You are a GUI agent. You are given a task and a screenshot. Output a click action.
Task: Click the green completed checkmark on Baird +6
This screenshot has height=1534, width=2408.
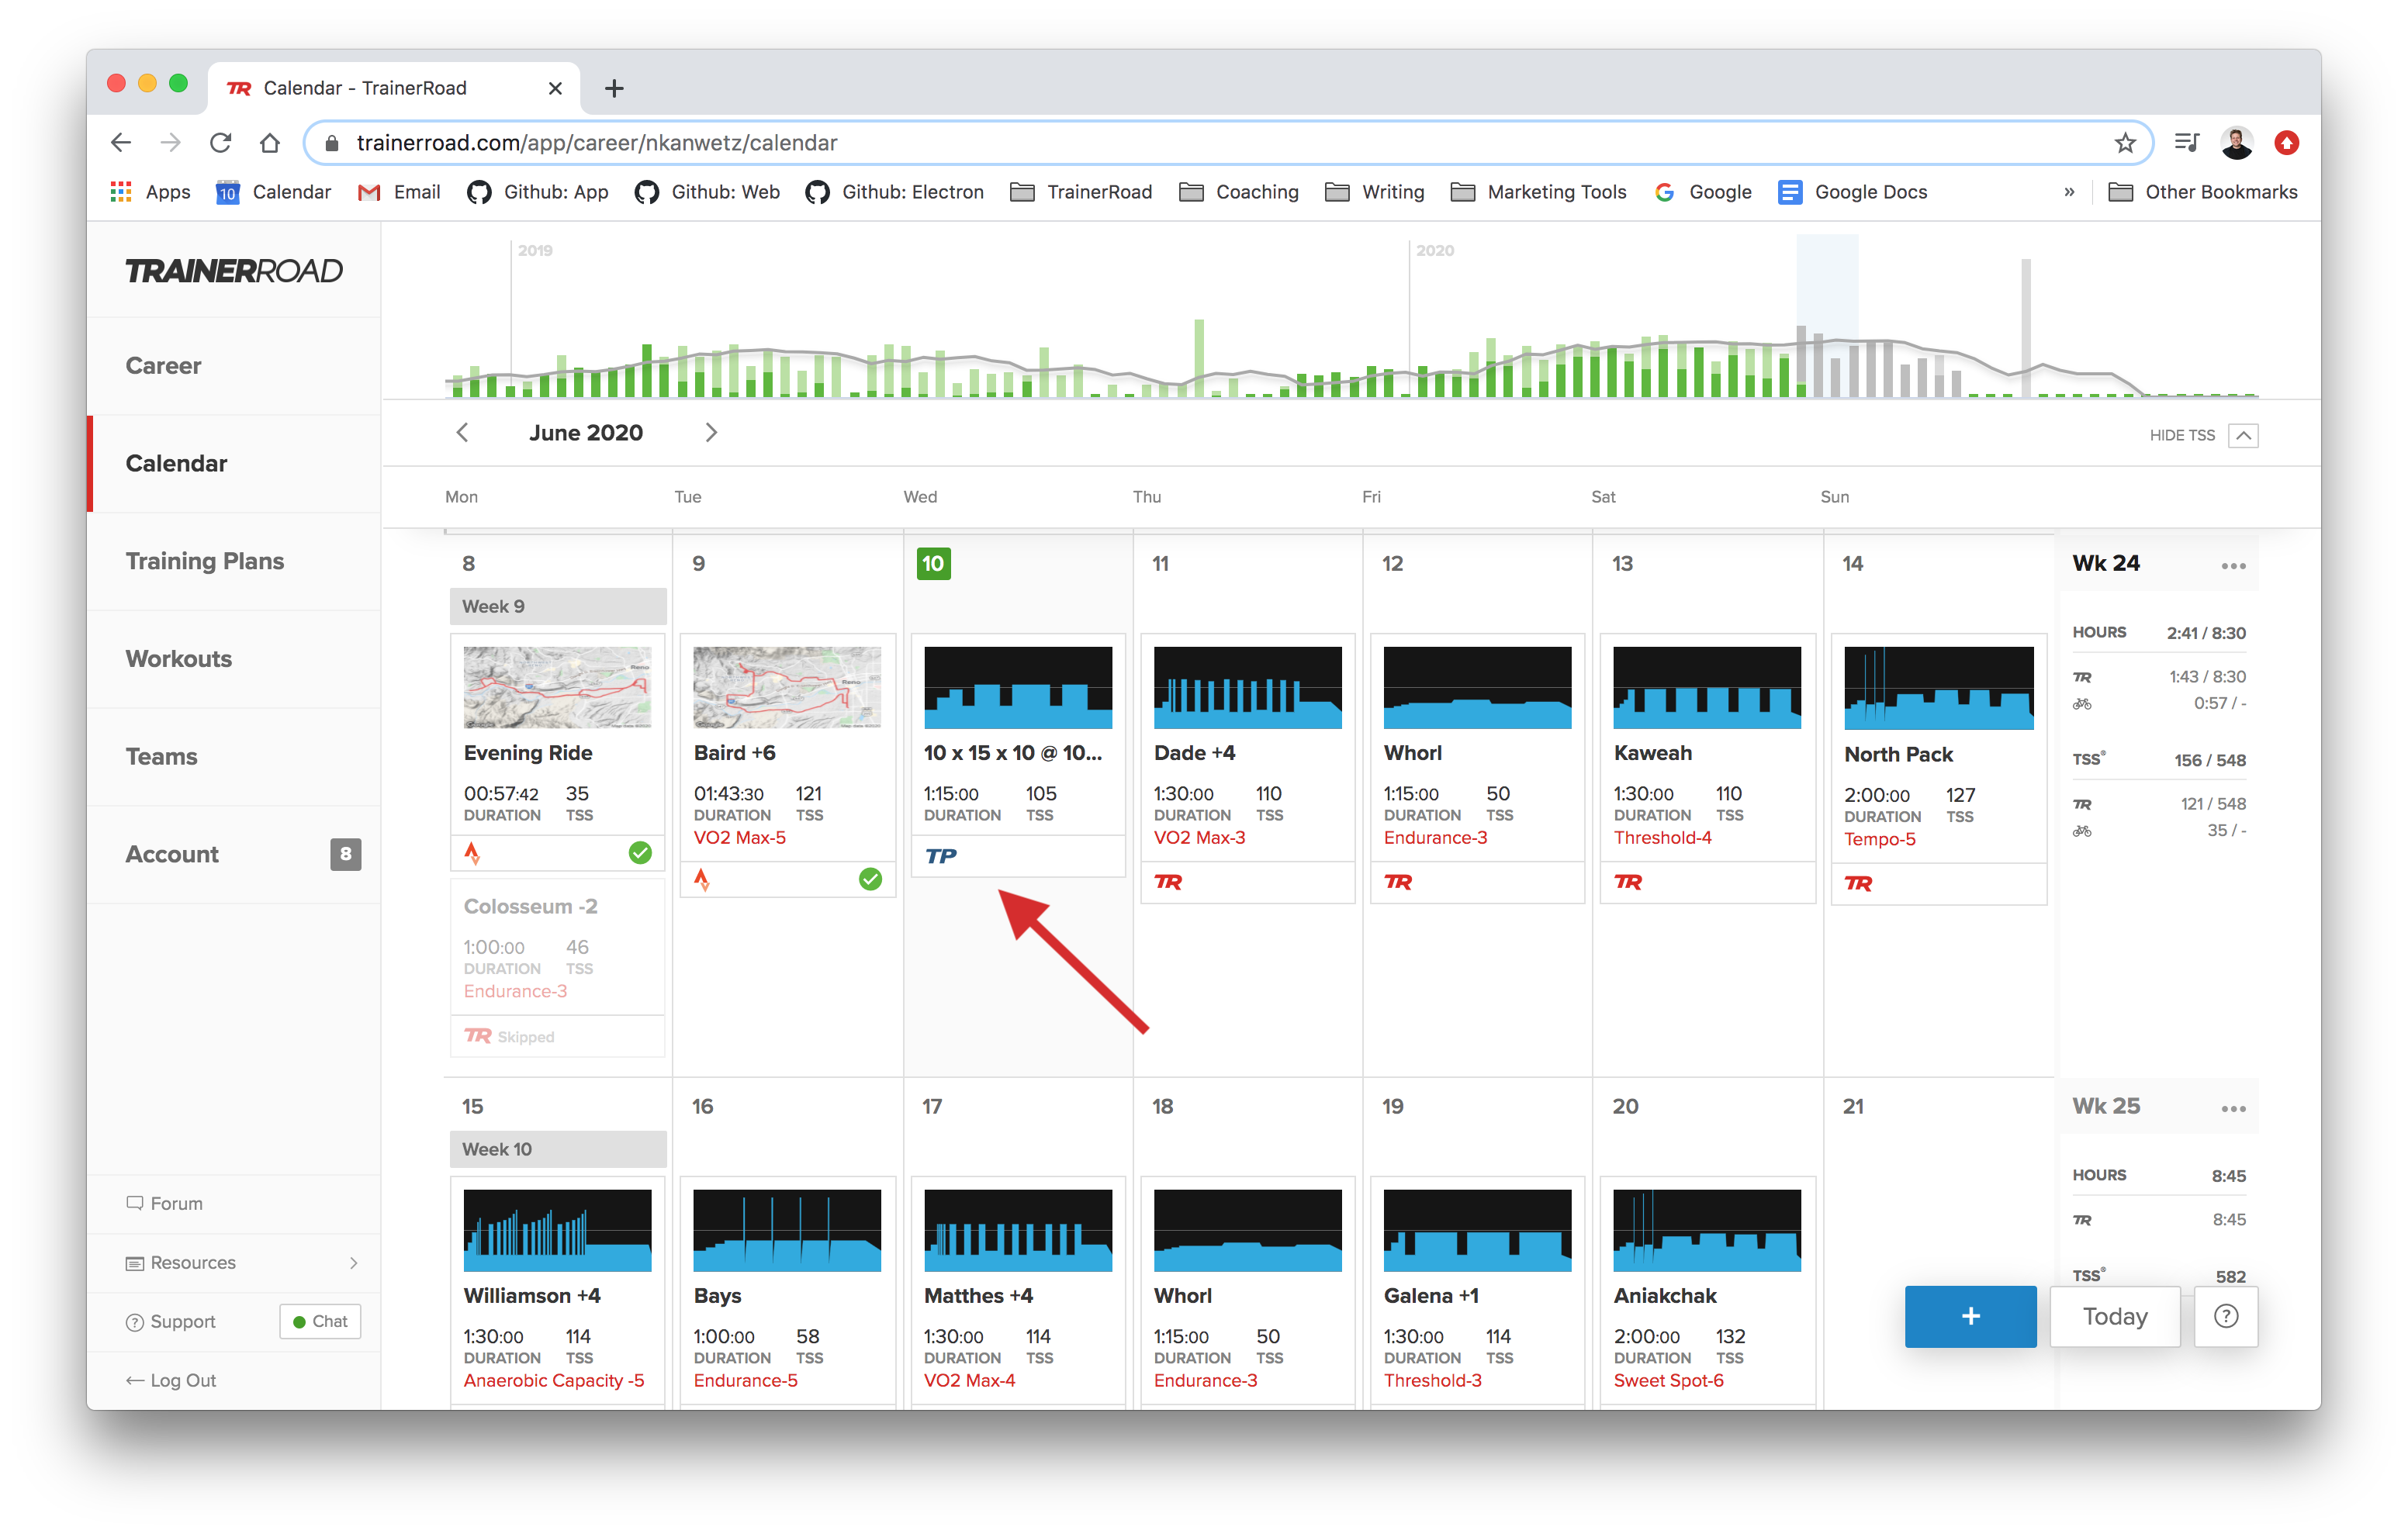(869, 880)
